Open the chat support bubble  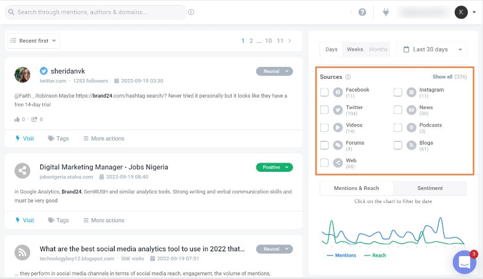[464, 262]
